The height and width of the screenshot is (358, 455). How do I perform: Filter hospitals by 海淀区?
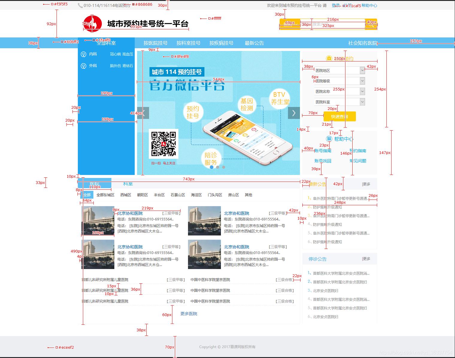196,195
